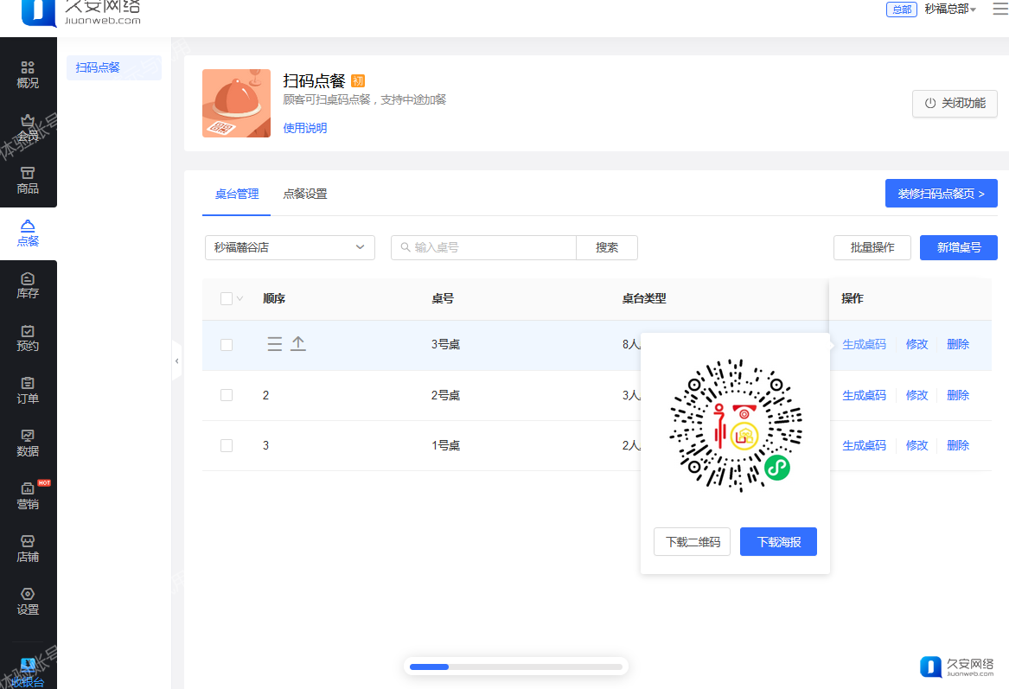Screen dimensions: 1009x689
Task: Check the box for 1号桌 row
Action: (226, 445)
